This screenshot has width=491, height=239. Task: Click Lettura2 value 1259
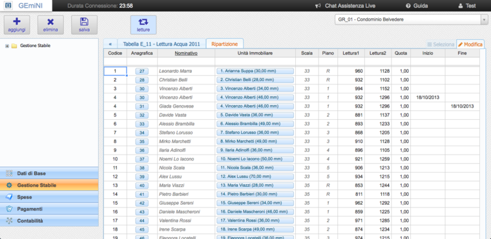tap(384, 159)
